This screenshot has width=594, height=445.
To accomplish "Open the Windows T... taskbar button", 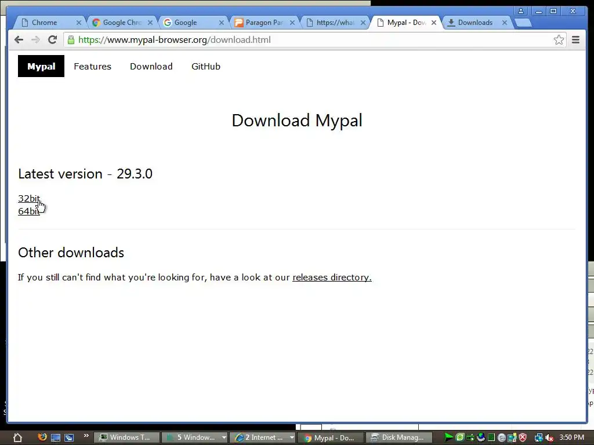I will coord(126,438).
